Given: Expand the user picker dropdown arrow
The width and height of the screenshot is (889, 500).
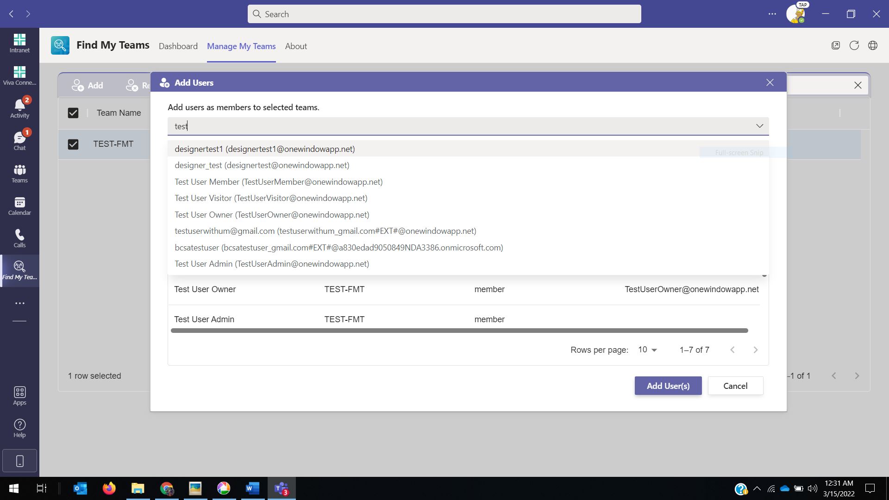Looking at the screenshot, I should (760, 126).
